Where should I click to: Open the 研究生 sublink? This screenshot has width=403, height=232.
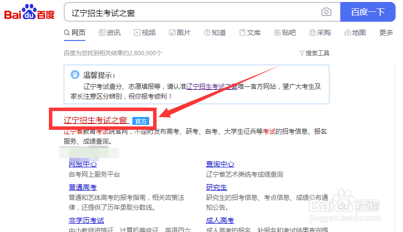point(216,187)
